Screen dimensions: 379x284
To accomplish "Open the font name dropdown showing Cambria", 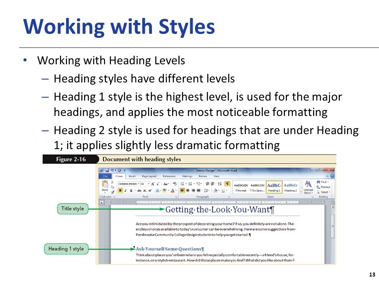I will (x=139, y=184).
